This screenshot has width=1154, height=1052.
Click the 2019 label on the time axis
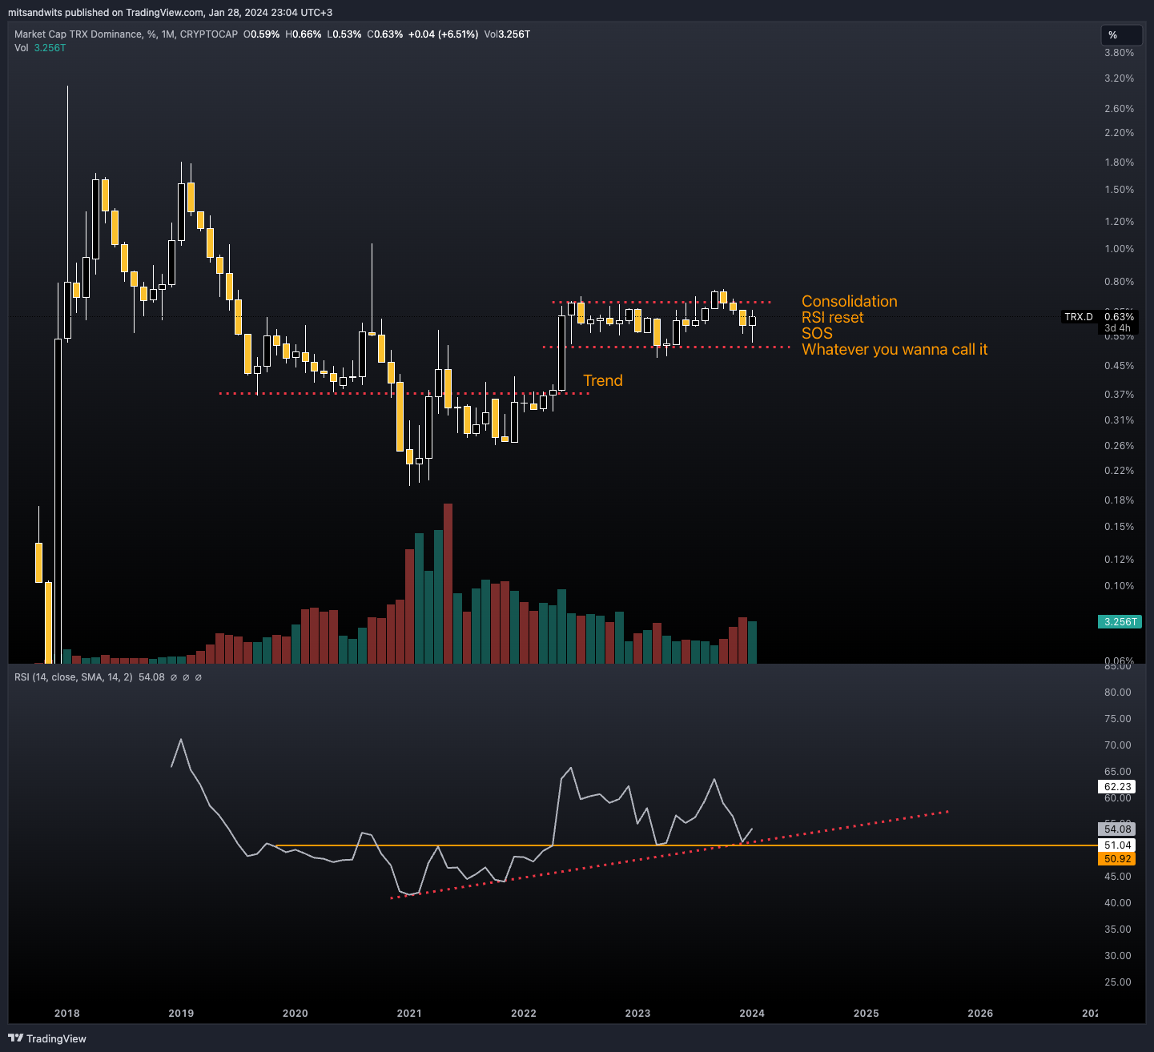(181, 1014)
